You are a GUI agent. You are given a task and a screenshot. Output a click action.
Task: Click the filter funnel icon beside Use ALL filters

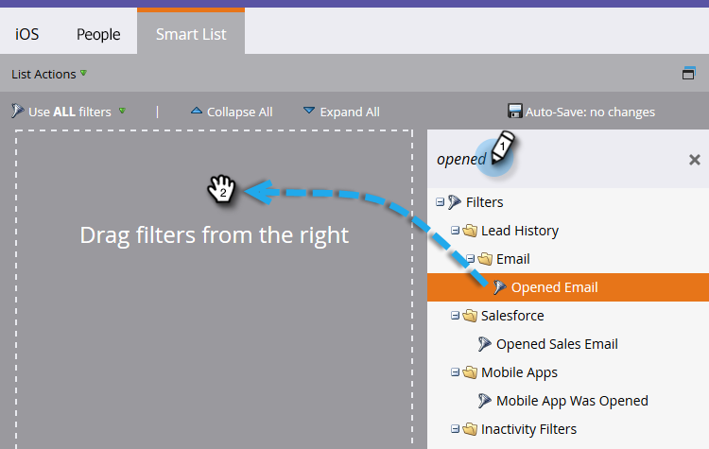click(17, 111)
